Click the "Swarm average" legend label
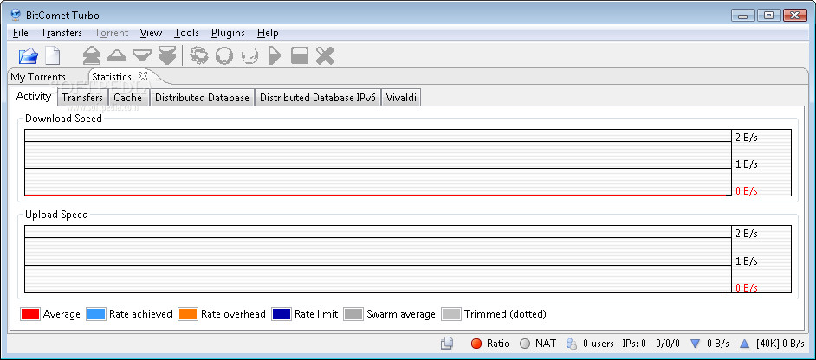The height and width of the screenshot is (360, 816). [x=401, y=314]
